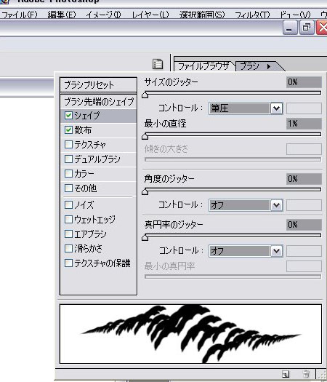The width and height of the screenshot is (327, 382).
Task: Click the brush stroke preview thumbnail
Action: 190,334
